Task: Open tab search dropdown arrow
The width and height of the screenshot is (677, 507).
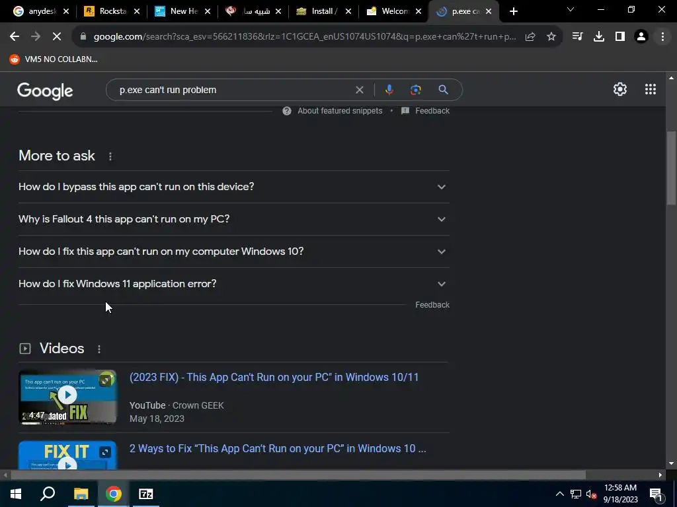Action: click(x=571, y=9)
